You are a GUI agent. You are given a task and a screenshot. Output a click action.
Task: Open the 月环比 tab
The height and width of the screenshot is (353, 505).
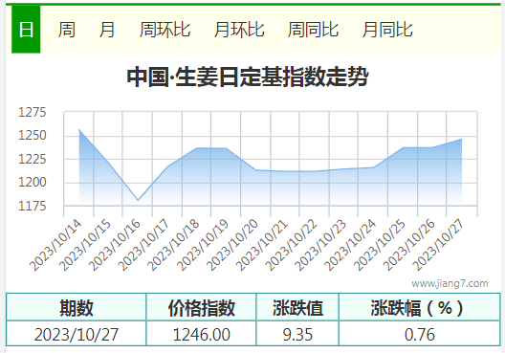point(239,30)
